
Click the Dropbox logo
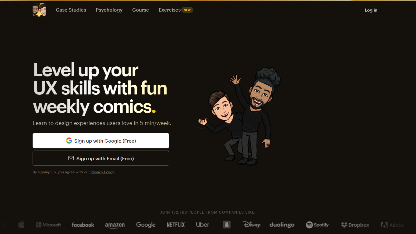pos(355,225)
